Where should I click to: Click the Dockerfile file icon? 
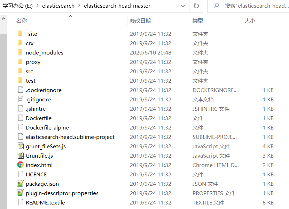21,118
